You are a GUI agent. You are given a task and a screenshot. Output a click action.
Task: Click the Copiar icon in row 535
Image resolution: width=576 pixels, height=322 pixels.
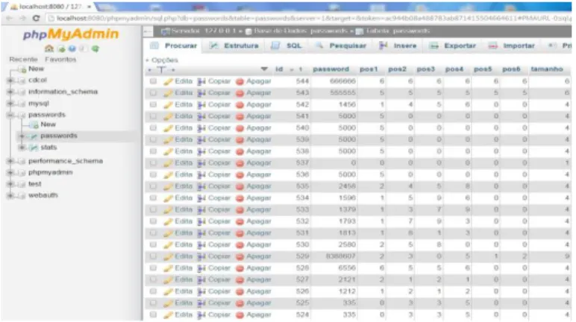point(201,186)
